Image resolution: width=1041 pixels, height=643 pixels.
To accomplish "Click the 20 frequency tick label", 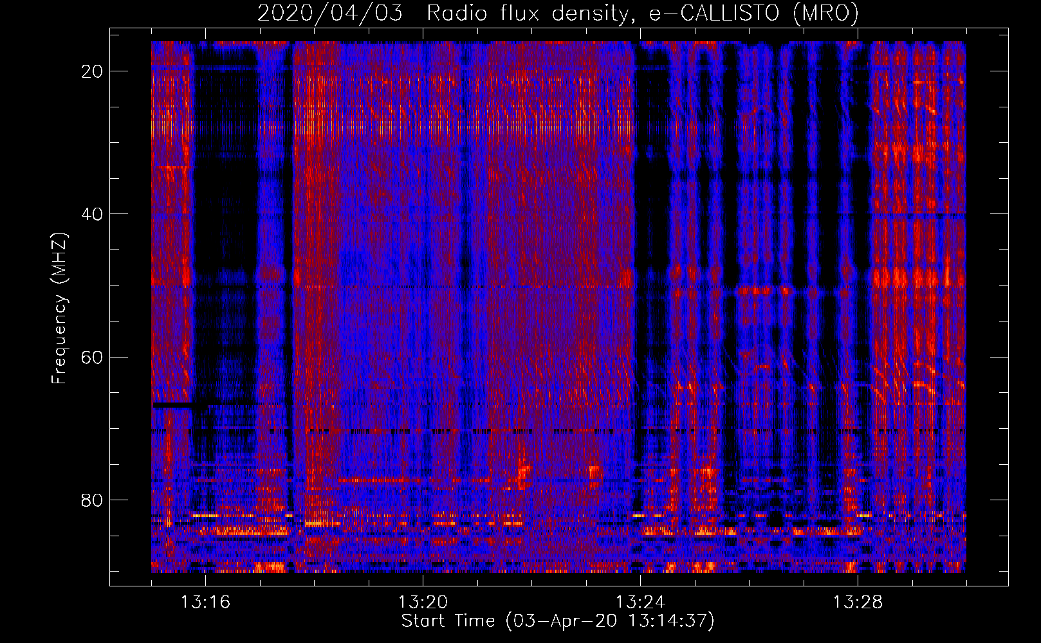I will tap(92, 71).
